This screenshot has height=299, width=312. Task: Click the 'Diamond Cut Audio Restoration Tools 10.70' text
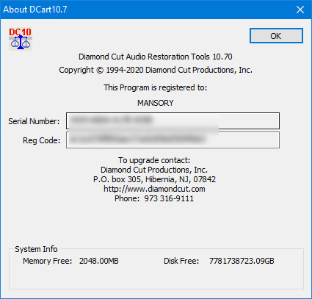tap(156, 57)
